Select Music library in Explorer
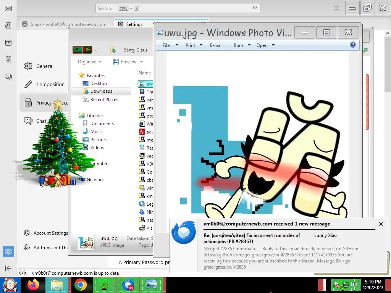391x293 pixels. point(93,131)
